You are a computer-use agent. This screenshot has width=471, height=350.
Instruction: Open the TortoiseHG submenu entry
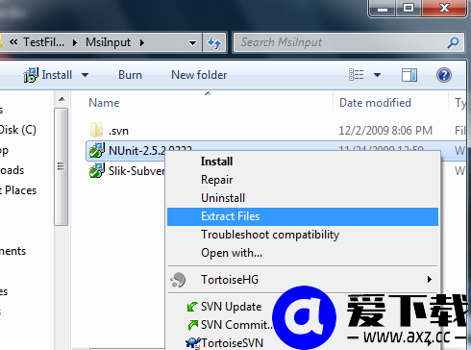tap(303, 280)
